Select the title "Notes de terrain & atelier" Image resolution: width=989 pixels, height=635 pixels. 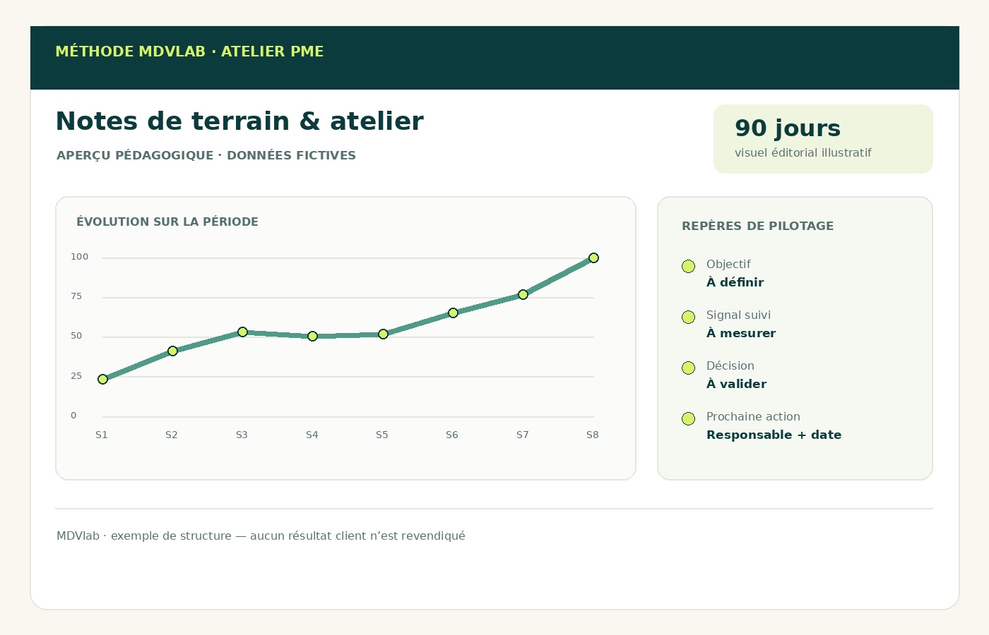239,121
